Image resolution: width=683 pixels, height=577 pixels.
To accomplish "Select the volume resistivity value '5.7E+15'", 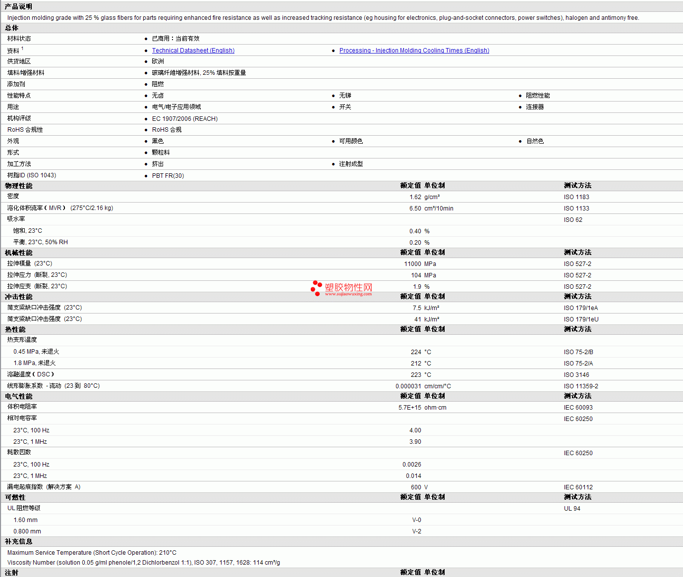I will pyautogui.click(x=410, y=408).
